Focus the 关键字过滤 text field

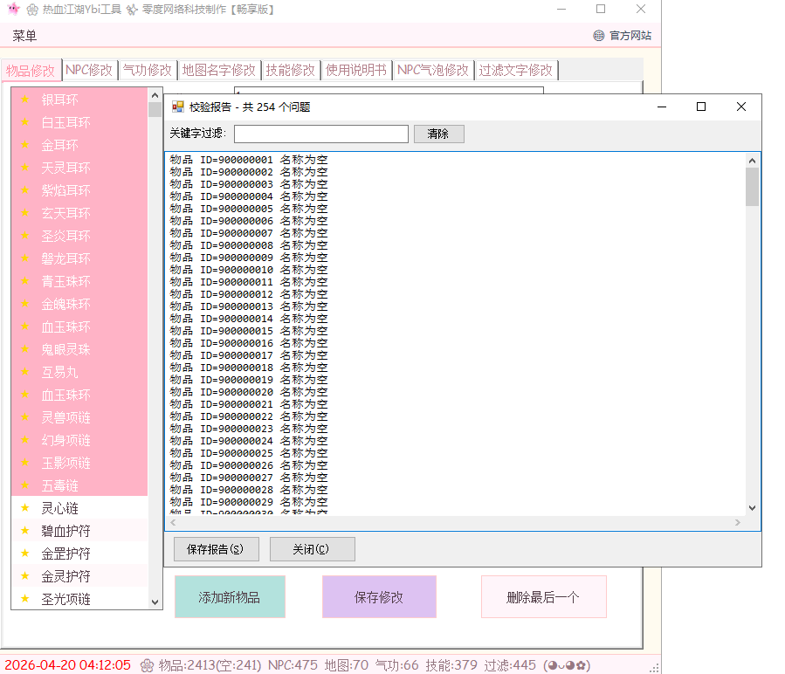click(x=320, y=134)
